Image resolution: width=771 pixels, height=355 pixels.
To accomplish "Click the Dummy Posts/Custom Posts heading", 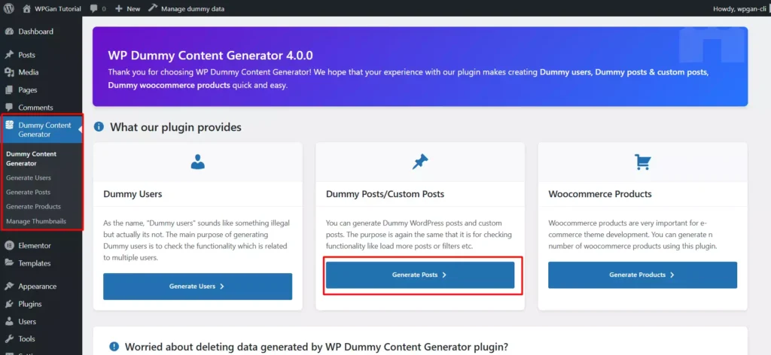I will [385, 194].
